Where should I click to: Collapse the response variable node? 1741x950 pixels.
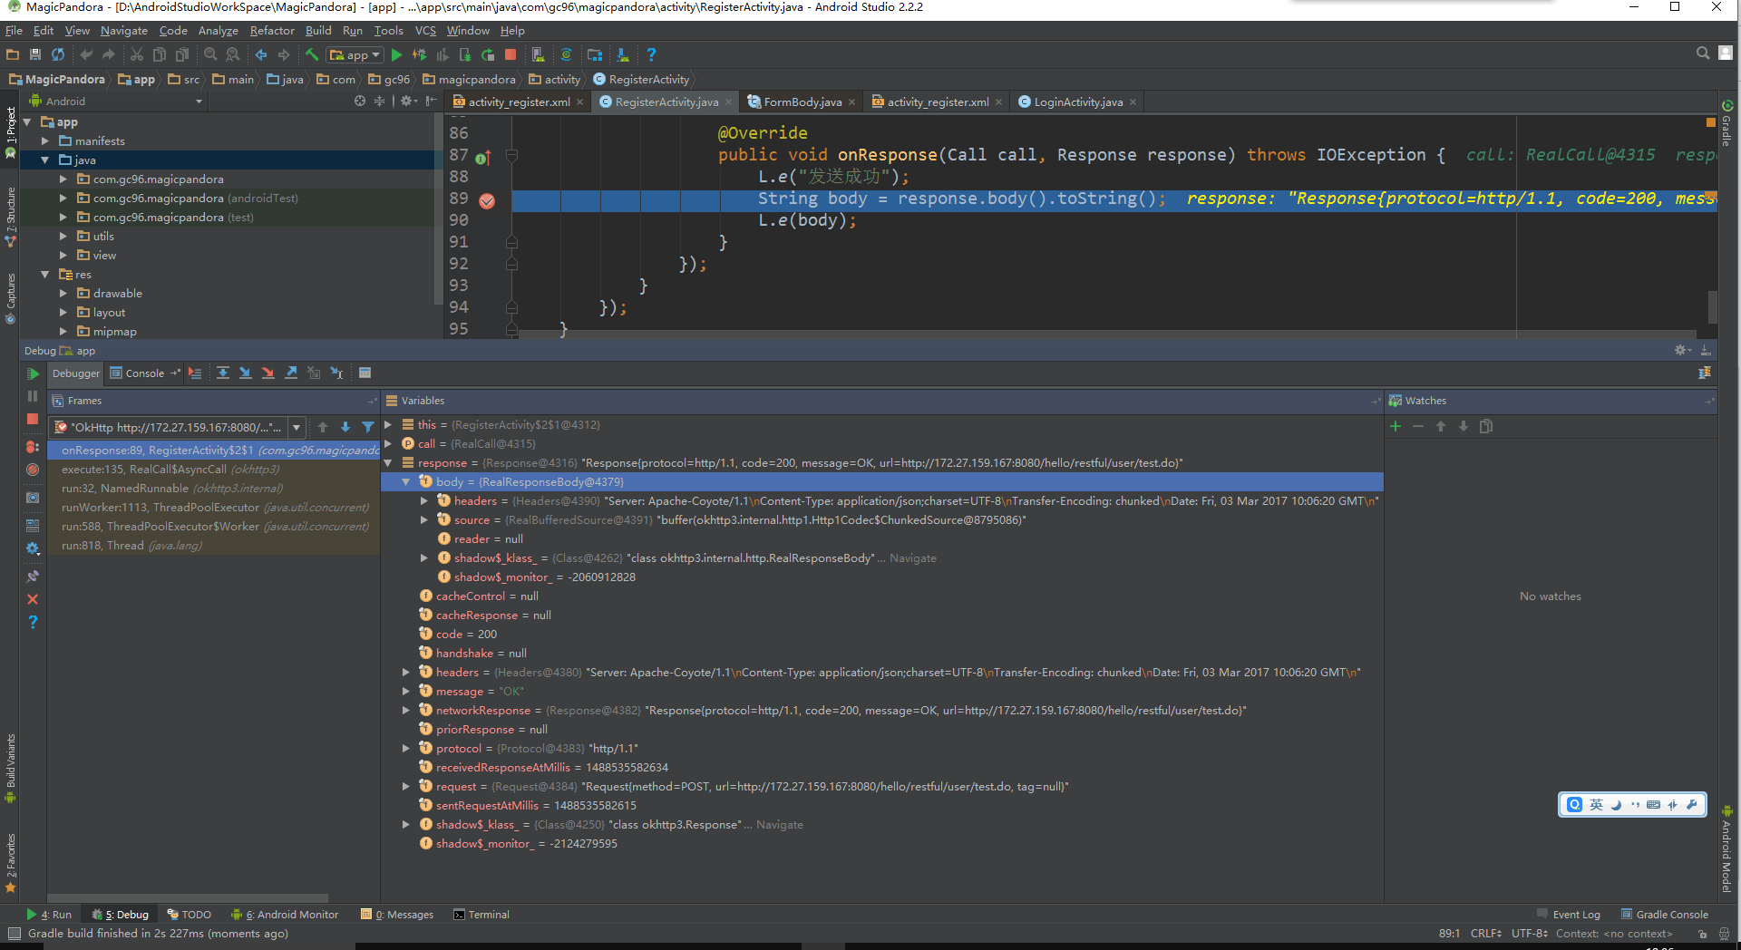click(x=388, y=462)
